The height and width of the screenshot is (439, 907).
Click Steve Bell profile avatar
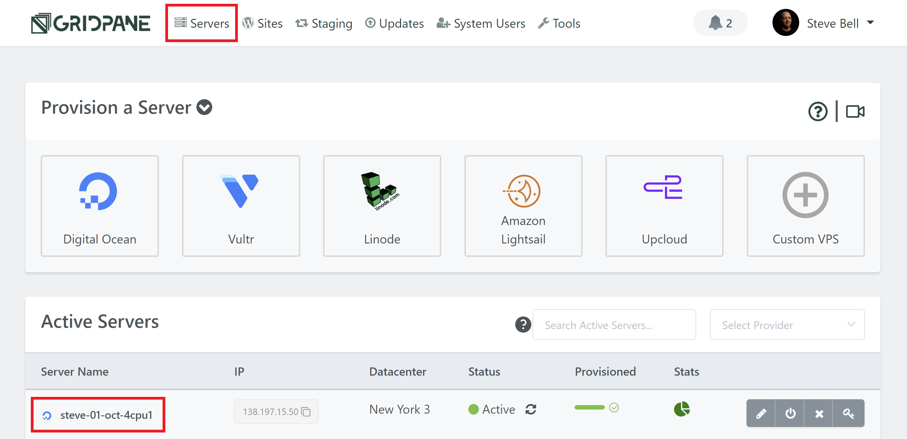tap(785, 23)
